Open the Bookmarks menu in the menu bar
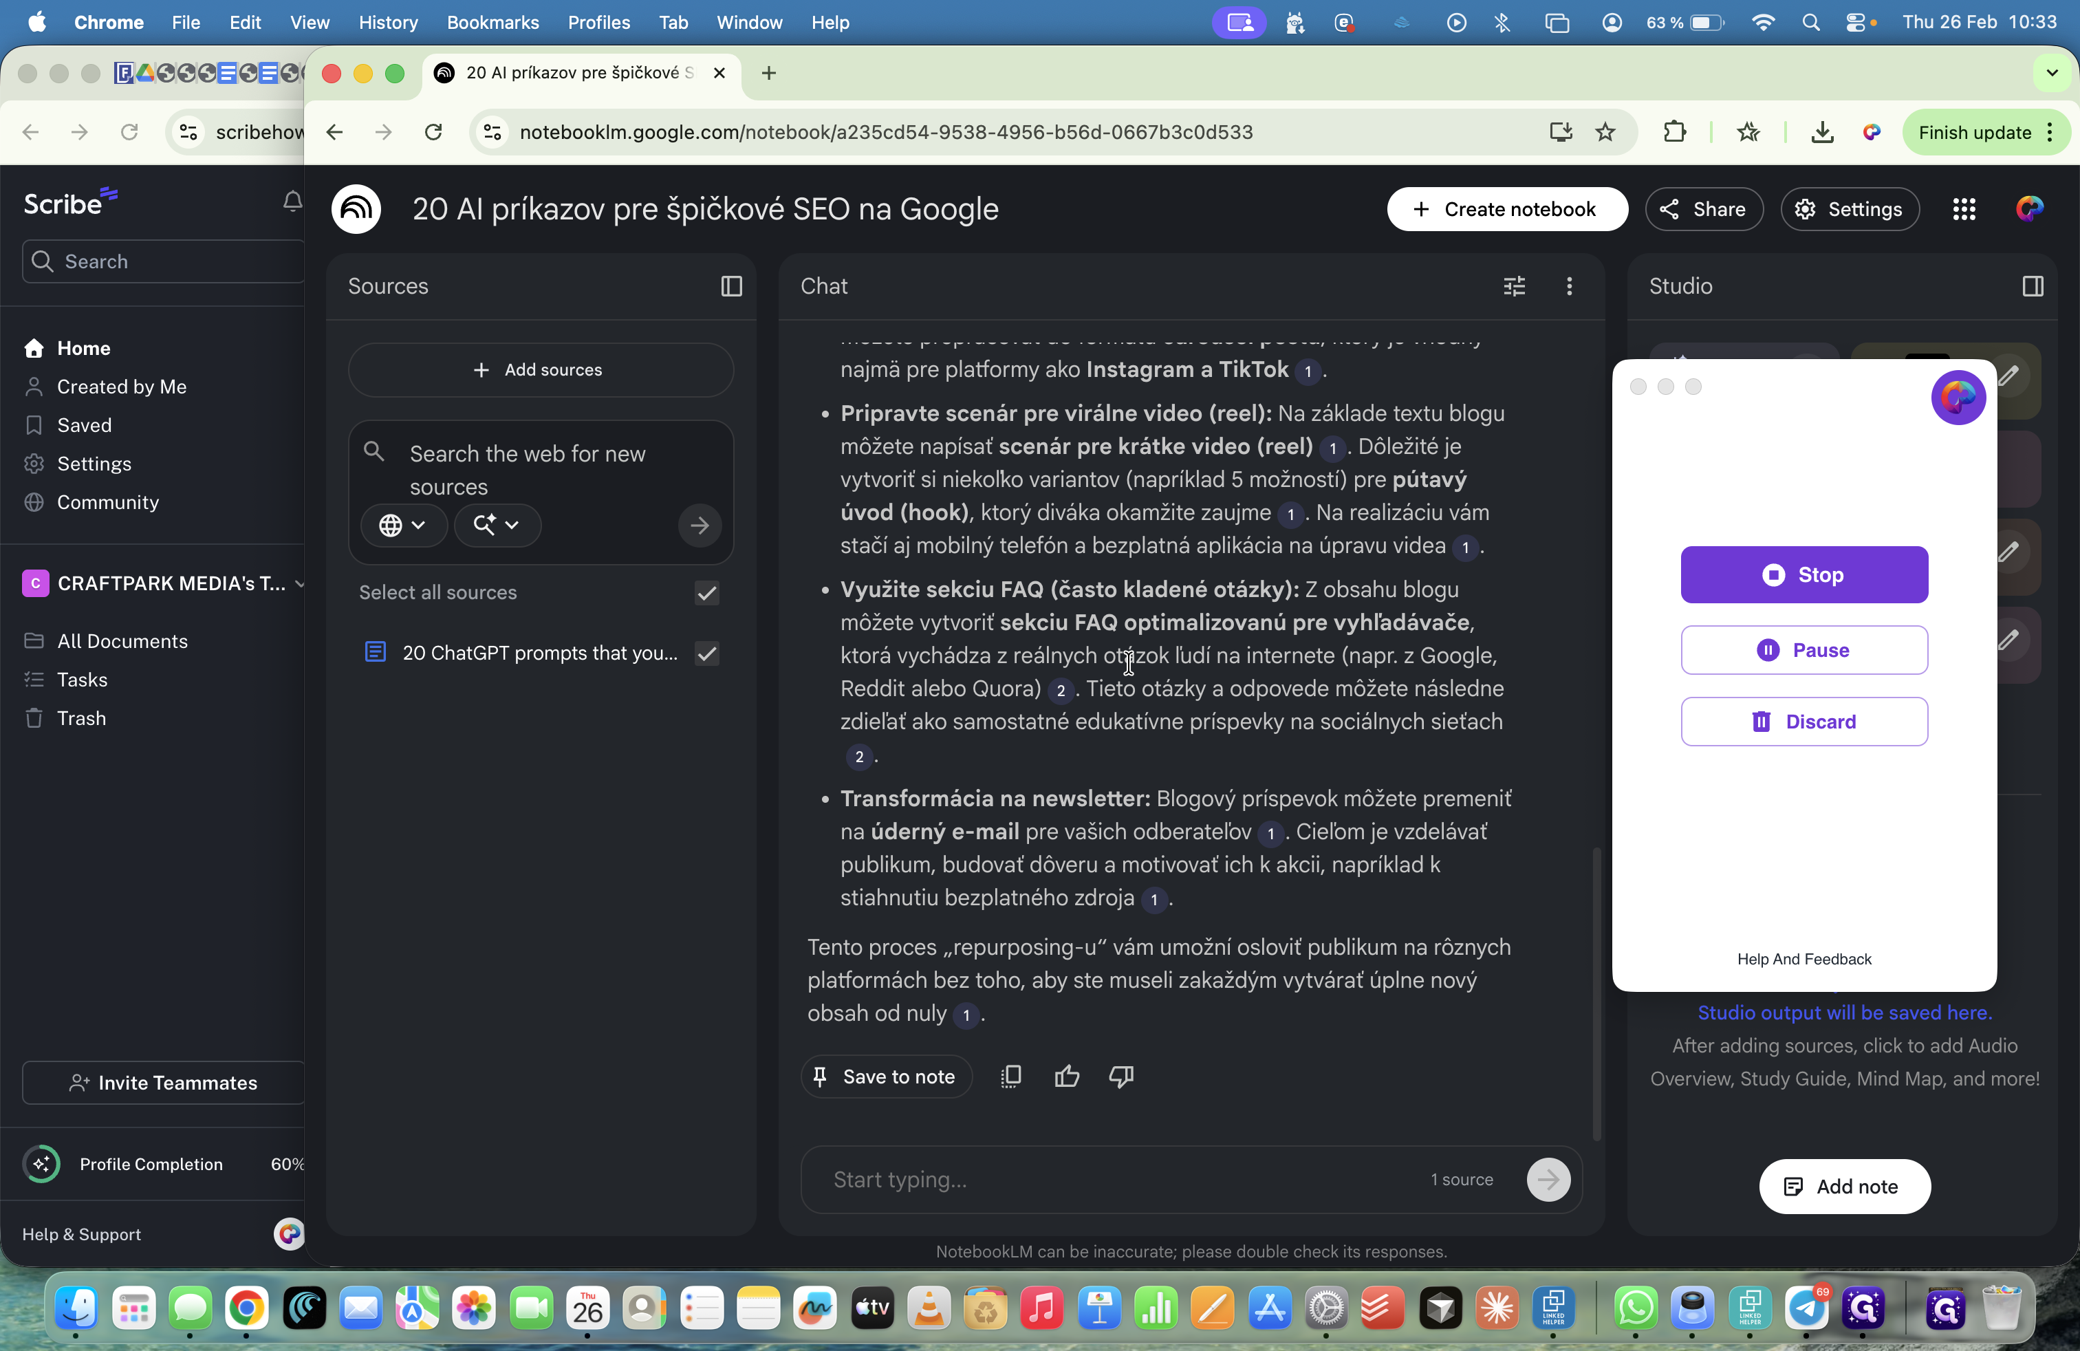Screen dimensions: 2080x1351 [492, 22]
